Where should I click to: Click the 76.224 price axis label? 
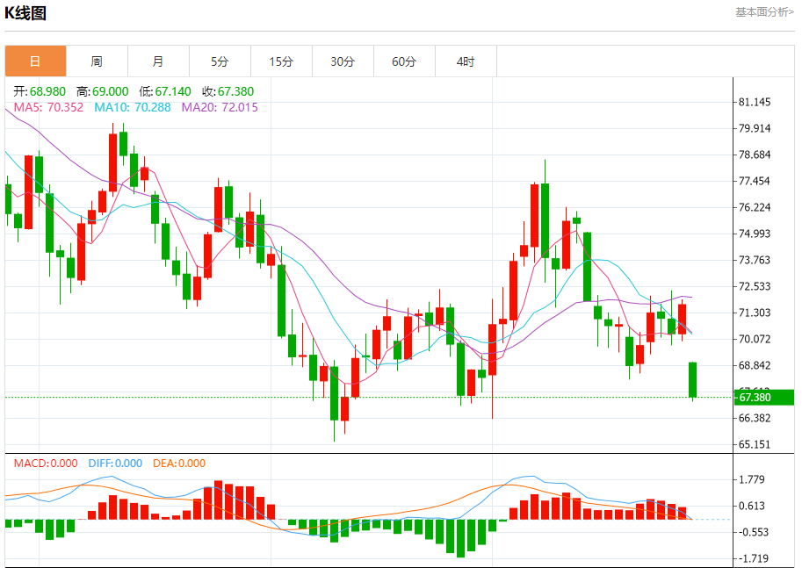[x=755, y=207]
